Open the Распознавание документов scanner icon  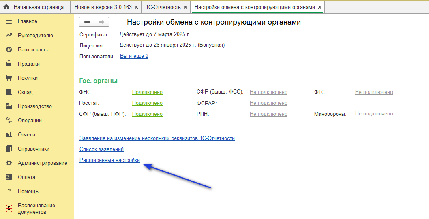[9, 208]
